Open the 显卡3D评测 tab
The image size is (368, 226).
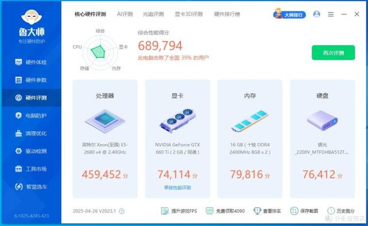[x=189, y=14]
